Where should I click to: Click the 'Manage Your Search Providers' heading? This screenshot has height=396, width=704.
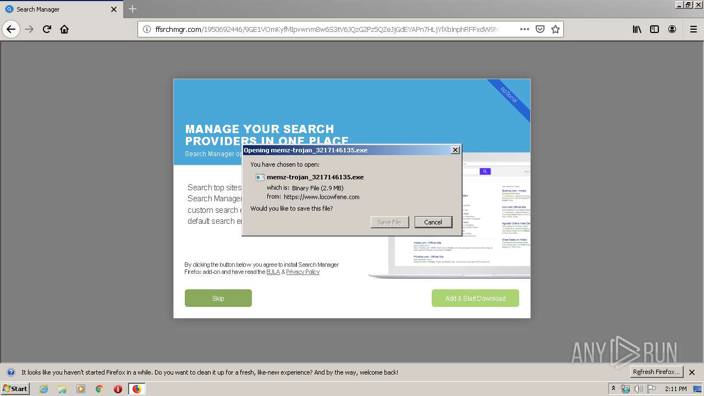click(x=267, y=135)
